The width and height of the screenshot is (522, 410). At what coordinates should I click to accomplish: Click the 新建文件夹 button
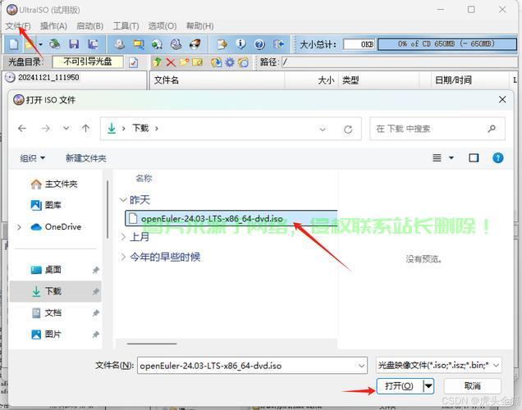pos(86,158)
